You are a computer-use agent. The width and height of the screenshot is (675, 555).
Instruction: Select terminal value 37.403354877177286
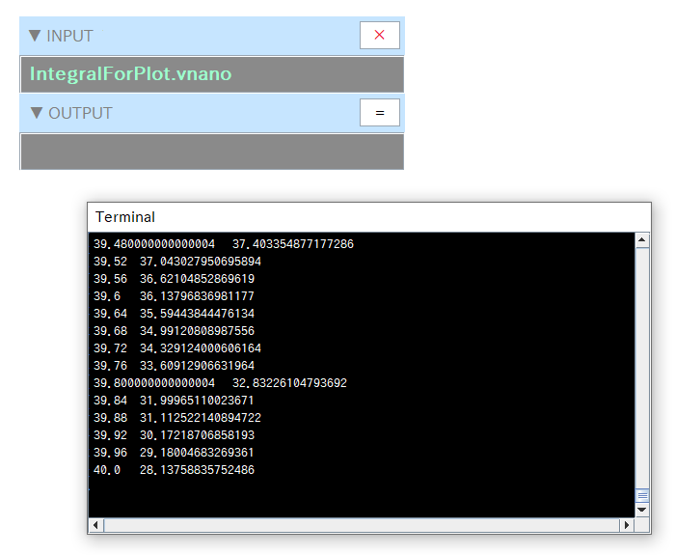click(x=293, y=244)
